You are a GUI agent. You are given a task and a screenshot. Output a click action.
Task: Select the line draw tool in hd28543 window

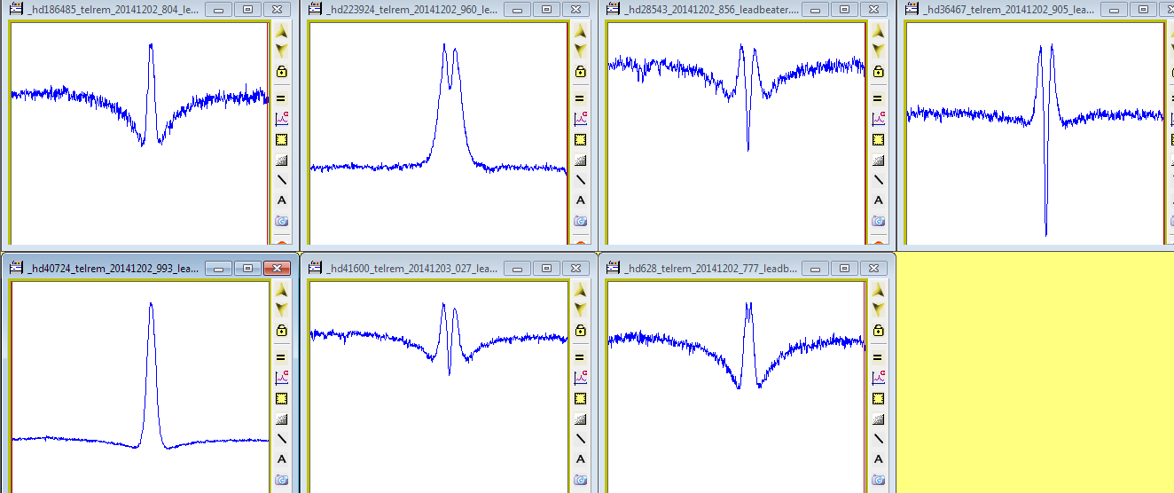pos(878,179)
